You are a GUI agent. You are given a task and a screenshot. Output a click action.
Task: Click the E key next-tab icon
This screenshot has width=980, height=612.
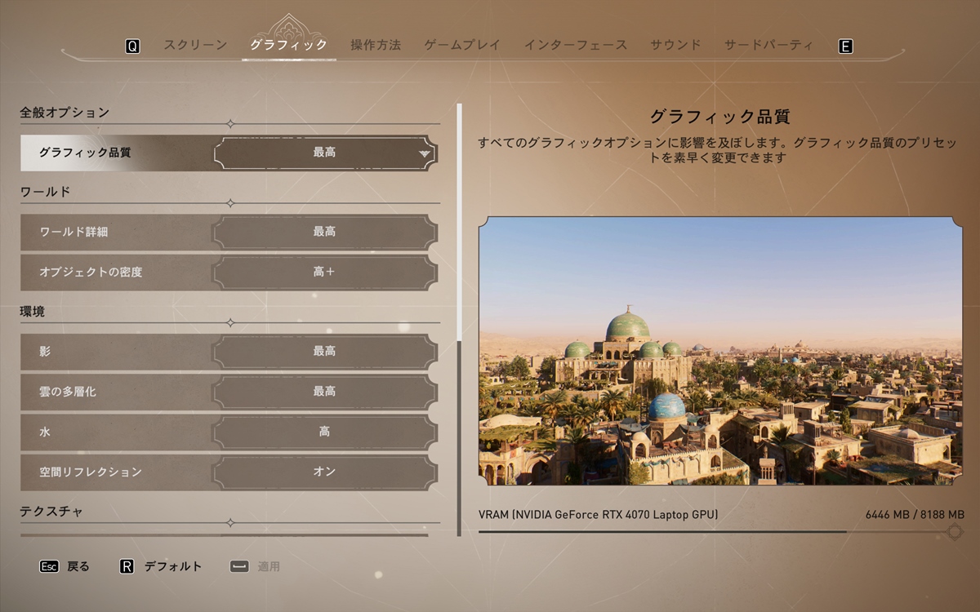pos(846,47)
